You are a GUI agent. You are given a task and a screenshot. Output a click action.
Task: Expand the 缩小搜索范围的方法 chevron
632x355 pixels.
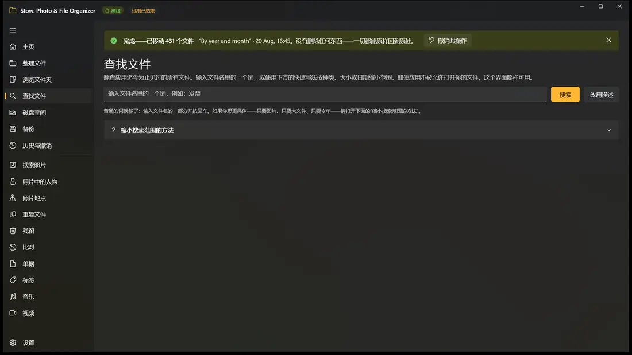point(609,130)
